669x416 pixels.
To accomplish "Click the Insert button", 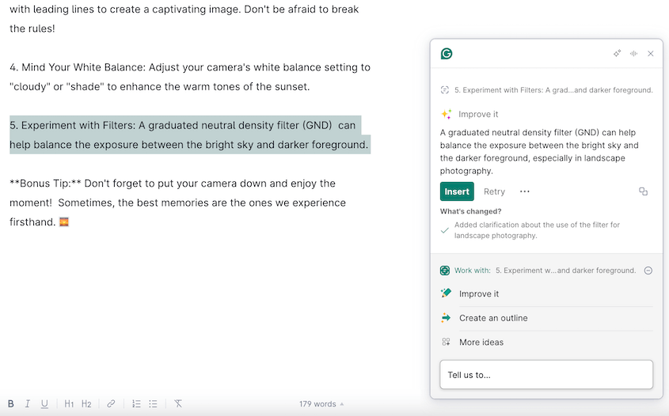I will click(x=457, y=192).
